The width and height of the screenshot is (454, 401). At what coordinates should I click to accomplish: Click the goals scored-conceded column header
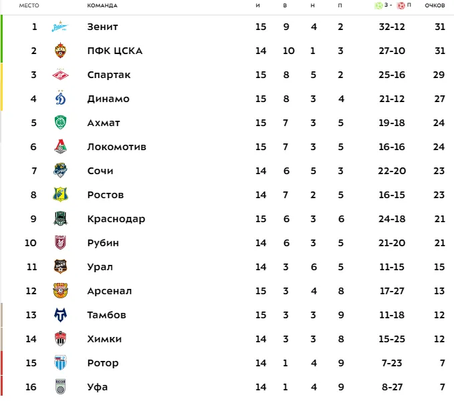click(x=392, y=5)
